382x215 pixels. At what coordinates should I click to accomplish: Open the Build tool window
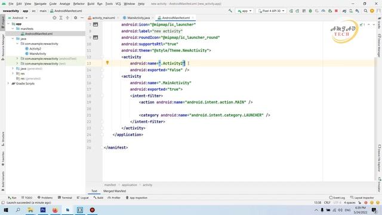point(98,198)
